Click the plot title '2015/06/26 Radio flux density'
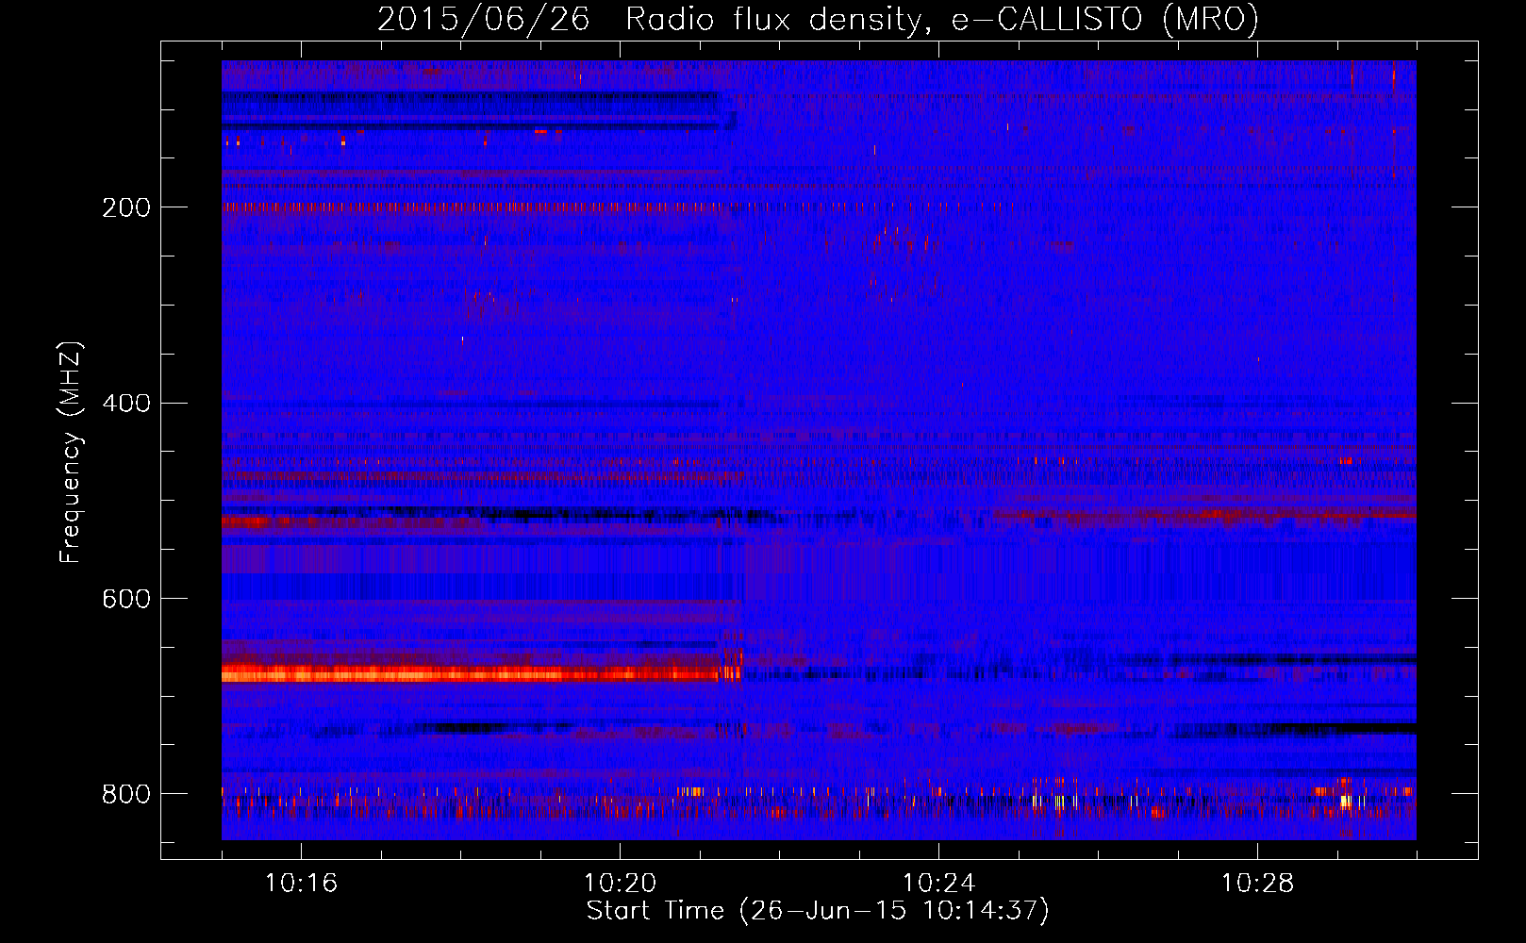Image resolution: width=1526 pixels, height=943 pixels. [818, 19]
